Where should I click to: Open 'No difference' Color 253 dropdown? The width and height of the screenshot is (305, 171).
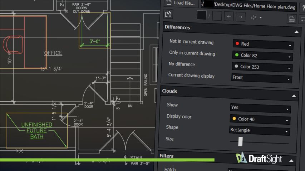(x=262, y=67)
